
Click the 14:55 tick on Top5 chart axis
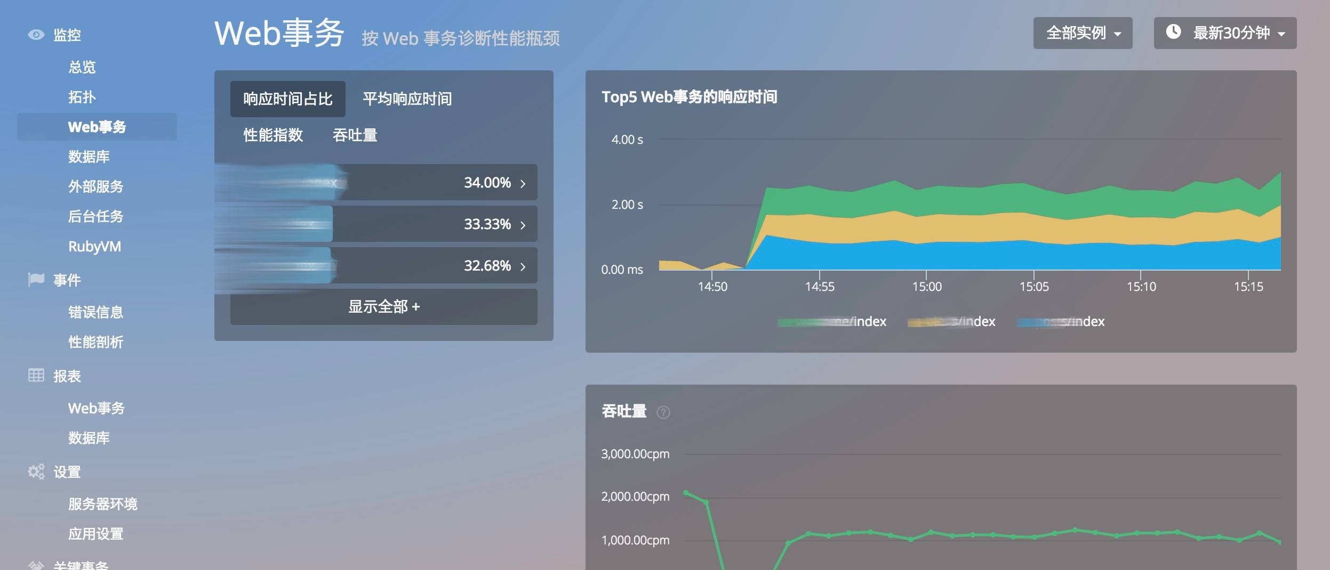(820, 287)
